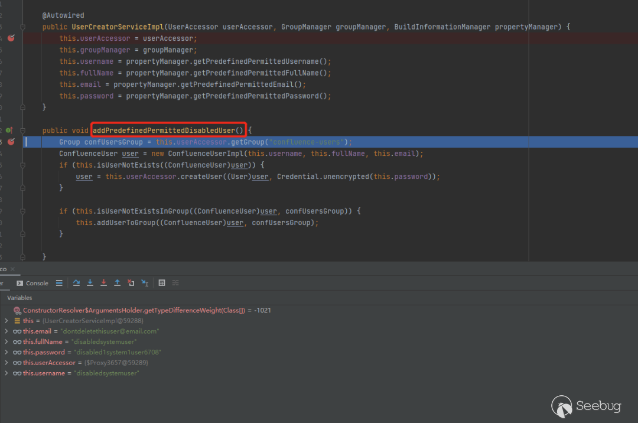Toggle breakpoint on this.userAccessor assignment line

11,38
